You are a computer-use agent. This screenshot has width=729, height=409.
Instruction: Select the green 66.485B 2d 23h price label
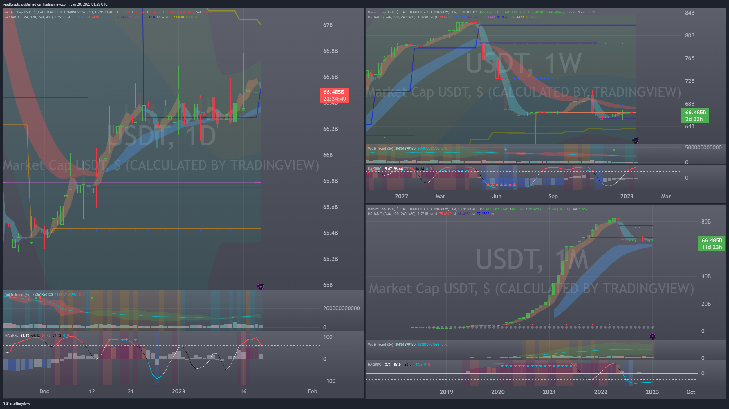(695, 116)
